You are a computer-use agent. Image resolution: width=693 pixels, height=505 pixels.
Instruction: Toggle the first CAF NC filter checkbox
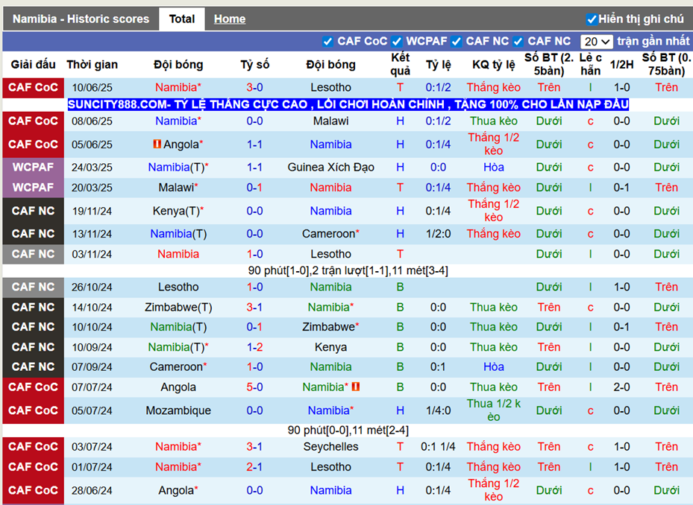point(456,42)
